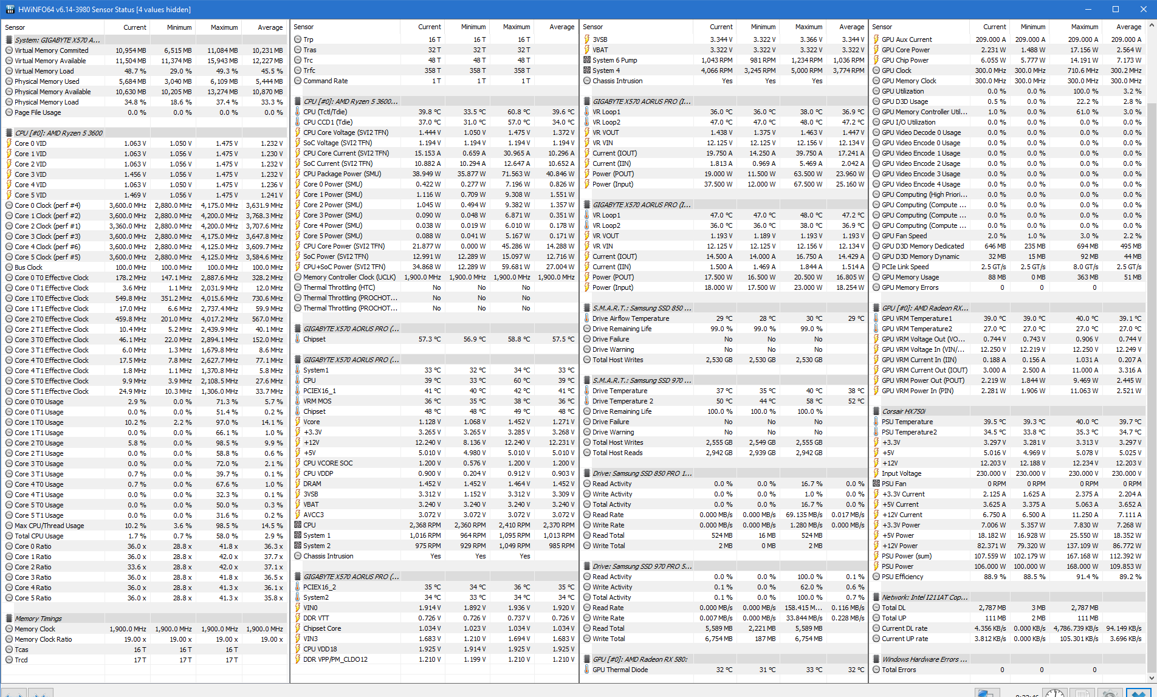
Task: Click the Core 5 Ratio row
Action: click(x=145, y=598)
